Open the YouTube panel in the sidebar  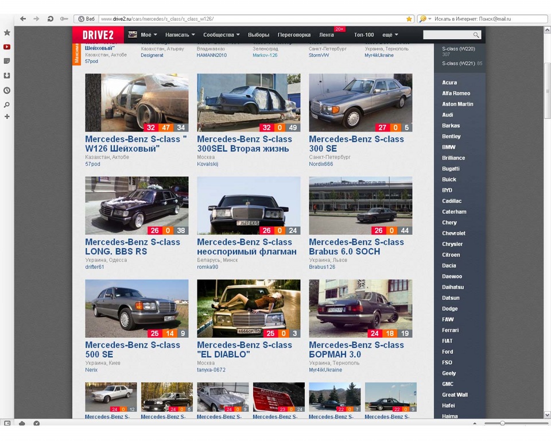7,47
